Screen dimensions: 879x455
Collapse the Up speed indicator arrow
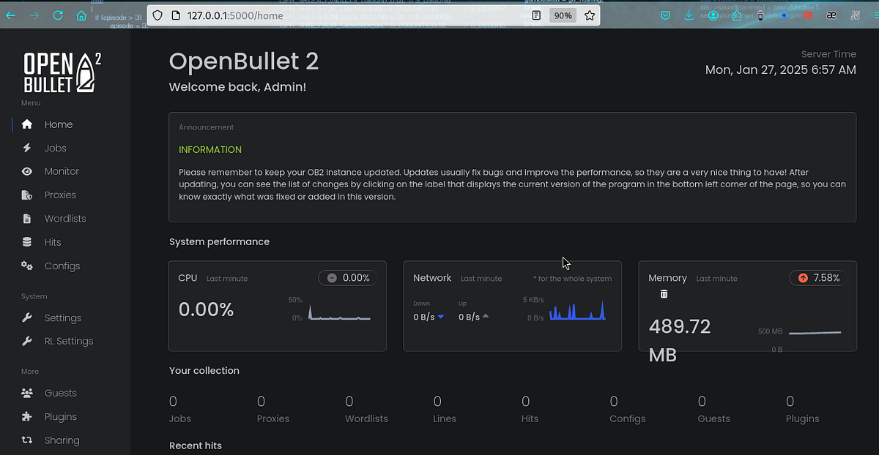(x=487, y=317)
